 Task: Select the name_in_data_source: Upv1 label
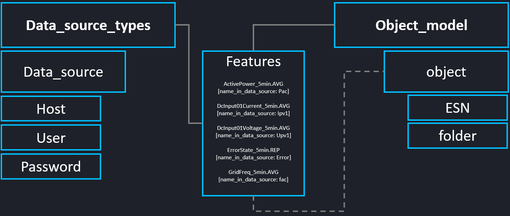(253, 135)
